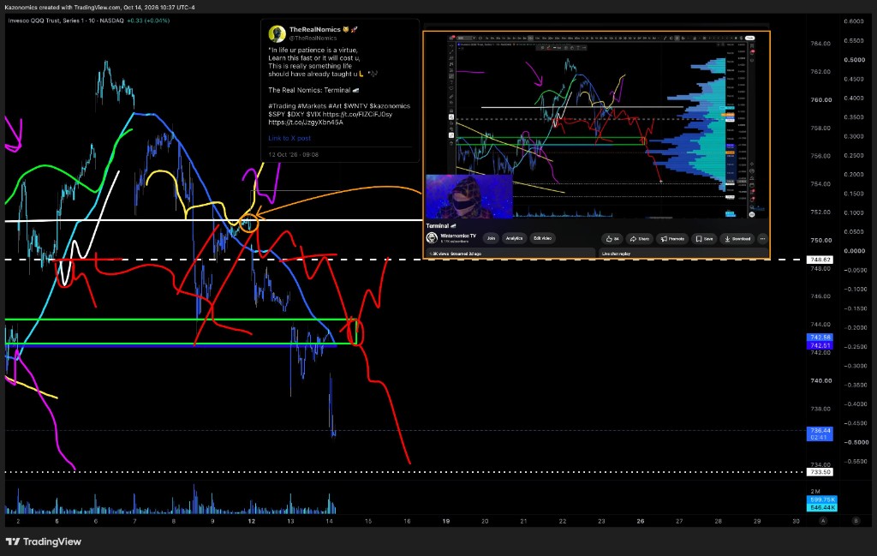Click the bold 12 date axis label
The width and height of the screenshot is (877, 556).
pyautogui.click(x=252, y=522)
